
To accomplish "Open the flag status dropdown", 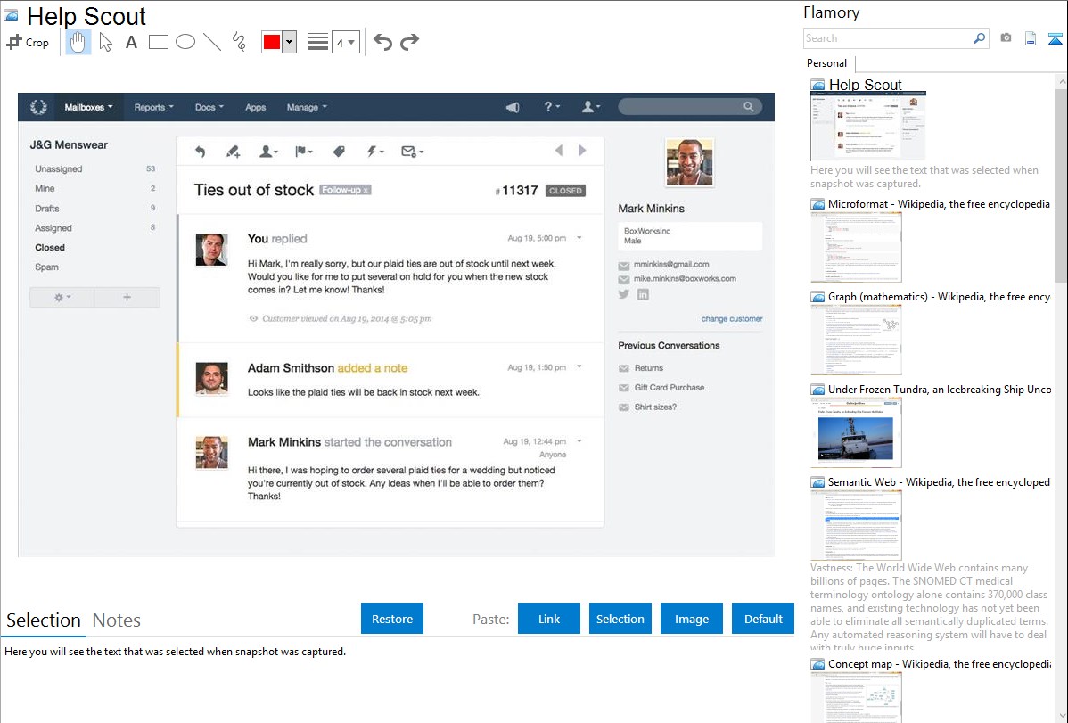I will click(304, 152).
